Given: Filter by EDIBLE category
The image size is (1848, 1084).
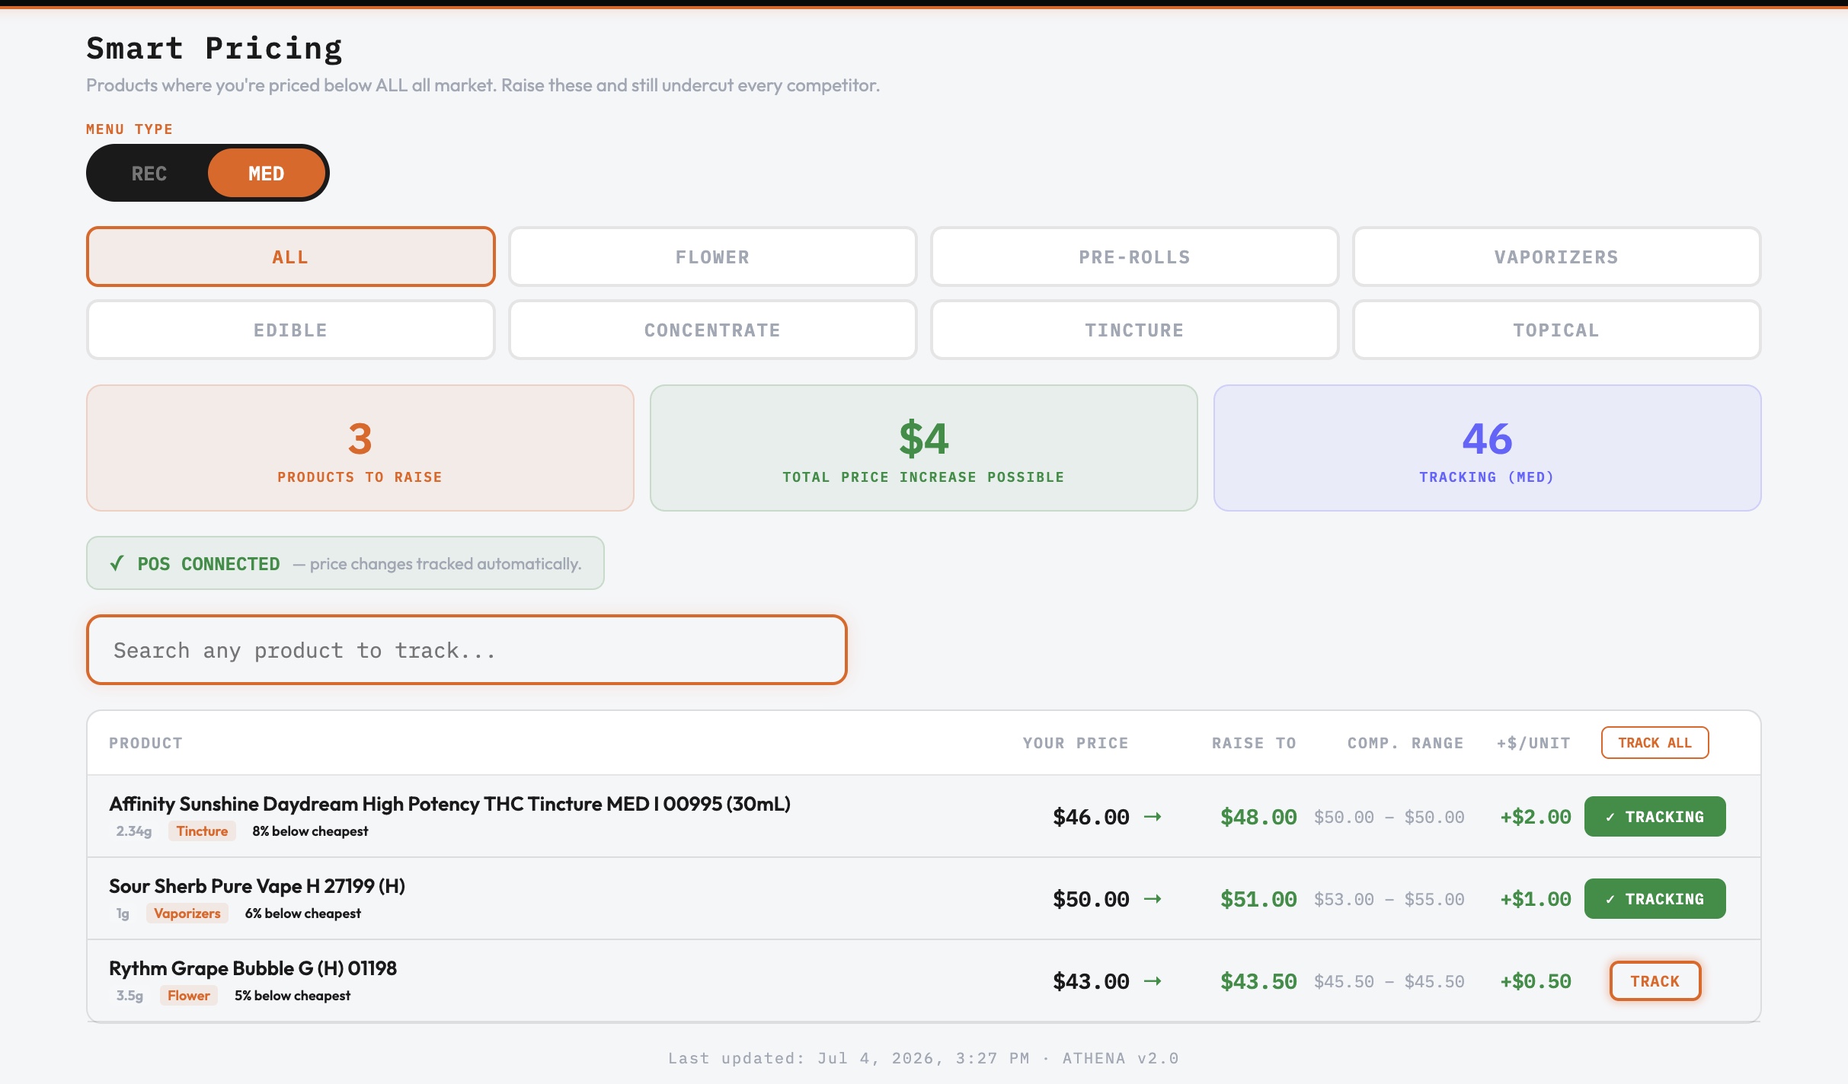Looking at the screenshot, I should tap(291, 330).
